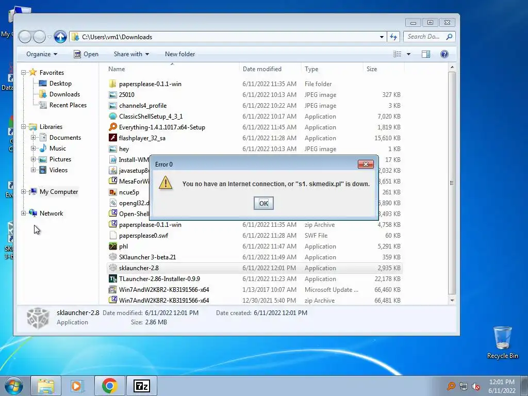Click the search magnifier icon
Screen dimensions: 528x396
[x=449, y=37]
